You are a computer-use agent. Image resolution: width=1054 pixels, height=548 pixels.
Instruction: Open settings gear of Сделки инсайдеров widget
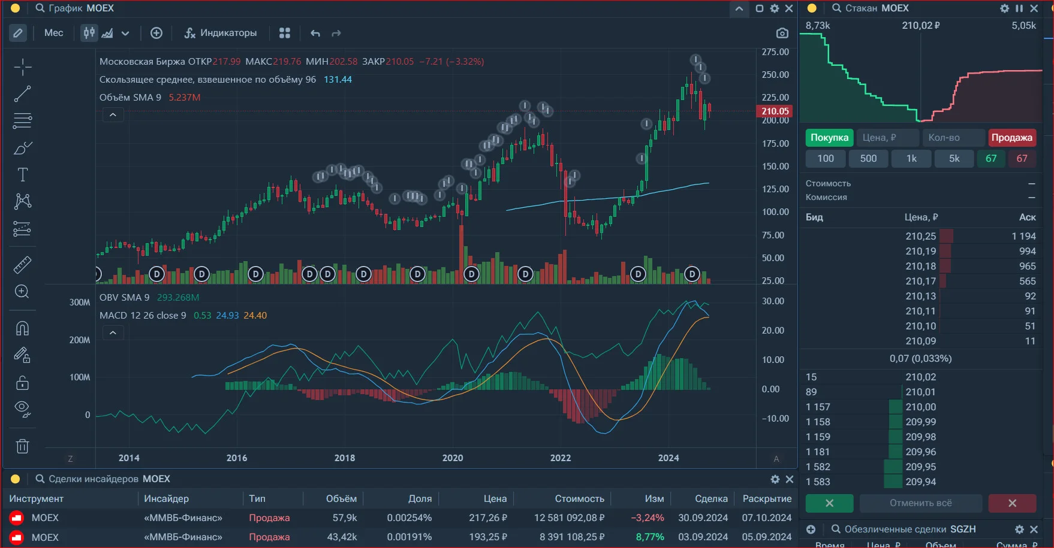click(x=775, y=479)
